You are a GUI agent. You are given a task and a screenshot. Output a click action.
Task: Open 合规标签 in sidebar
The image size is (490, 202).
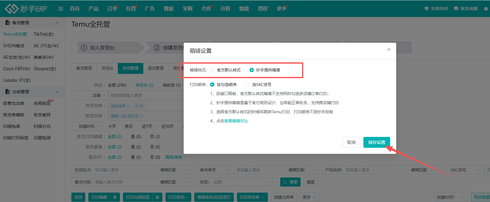[42, 103]
